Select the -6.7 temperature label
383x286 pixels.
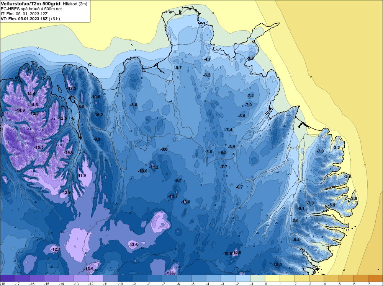(x=239, y=187)
